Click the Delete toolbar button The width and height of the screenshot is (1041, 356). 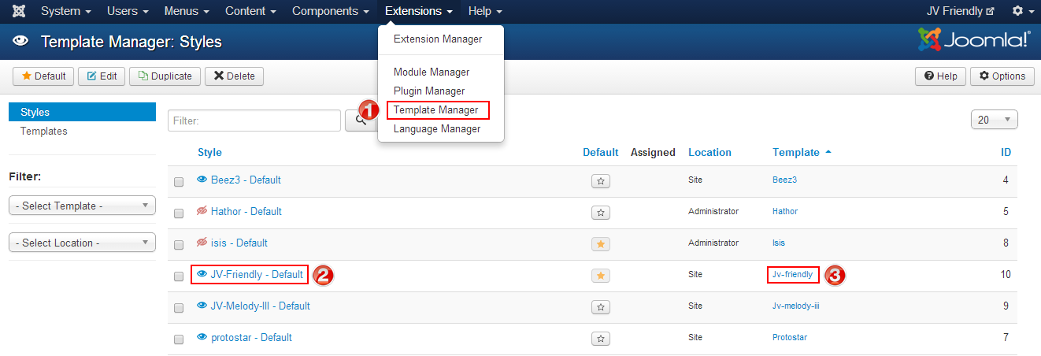[234, 76]
